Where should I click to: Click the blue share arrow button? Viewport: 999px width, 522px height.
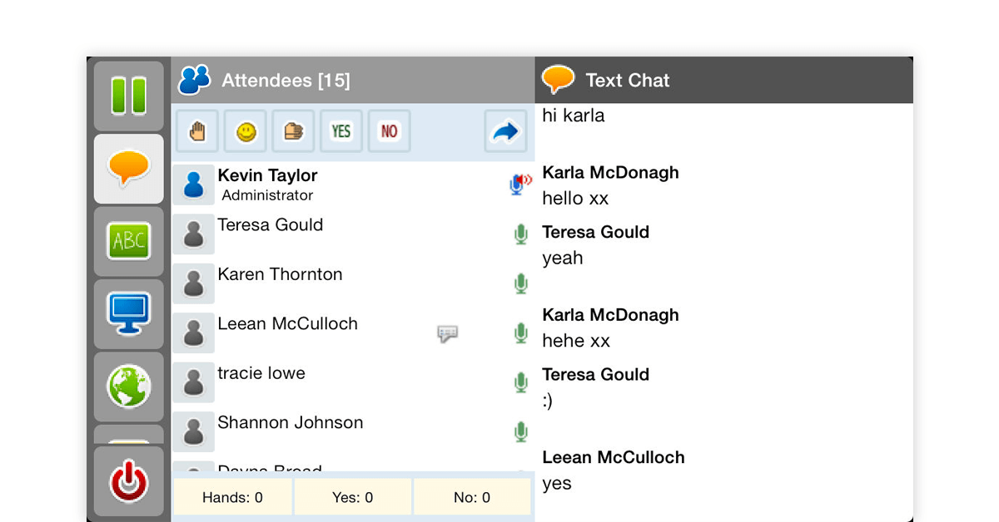point(505,131)
